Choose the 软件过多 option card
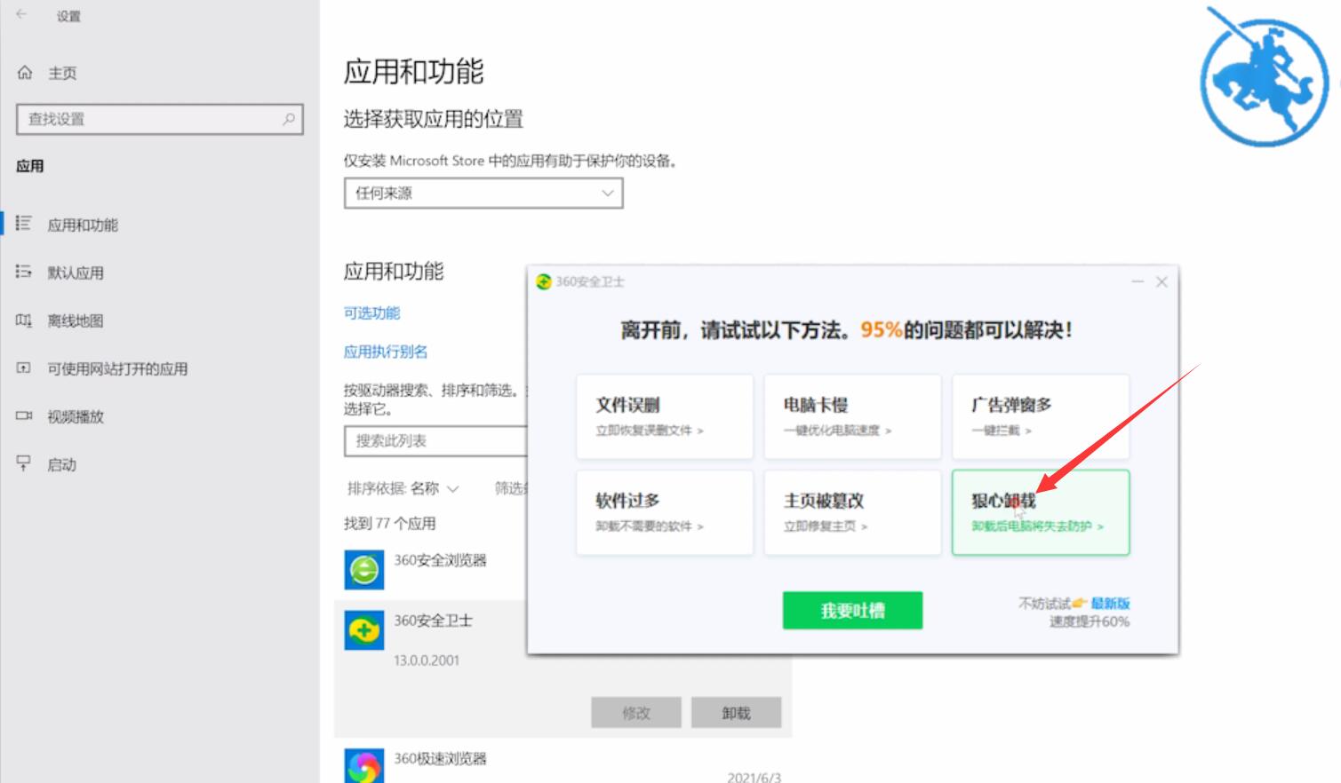1341x783 pixels. point(665,513)
